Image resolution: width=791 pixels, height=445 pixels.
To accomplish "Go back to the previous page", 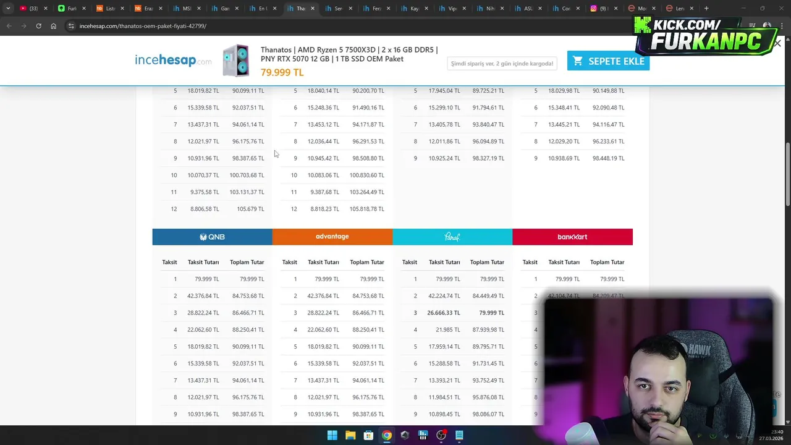I will (x=9, y=26).
